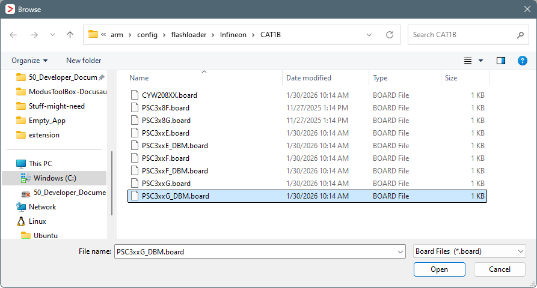Select the CYW208XX.board file
The image size is (537, 288).
(169, 95)
